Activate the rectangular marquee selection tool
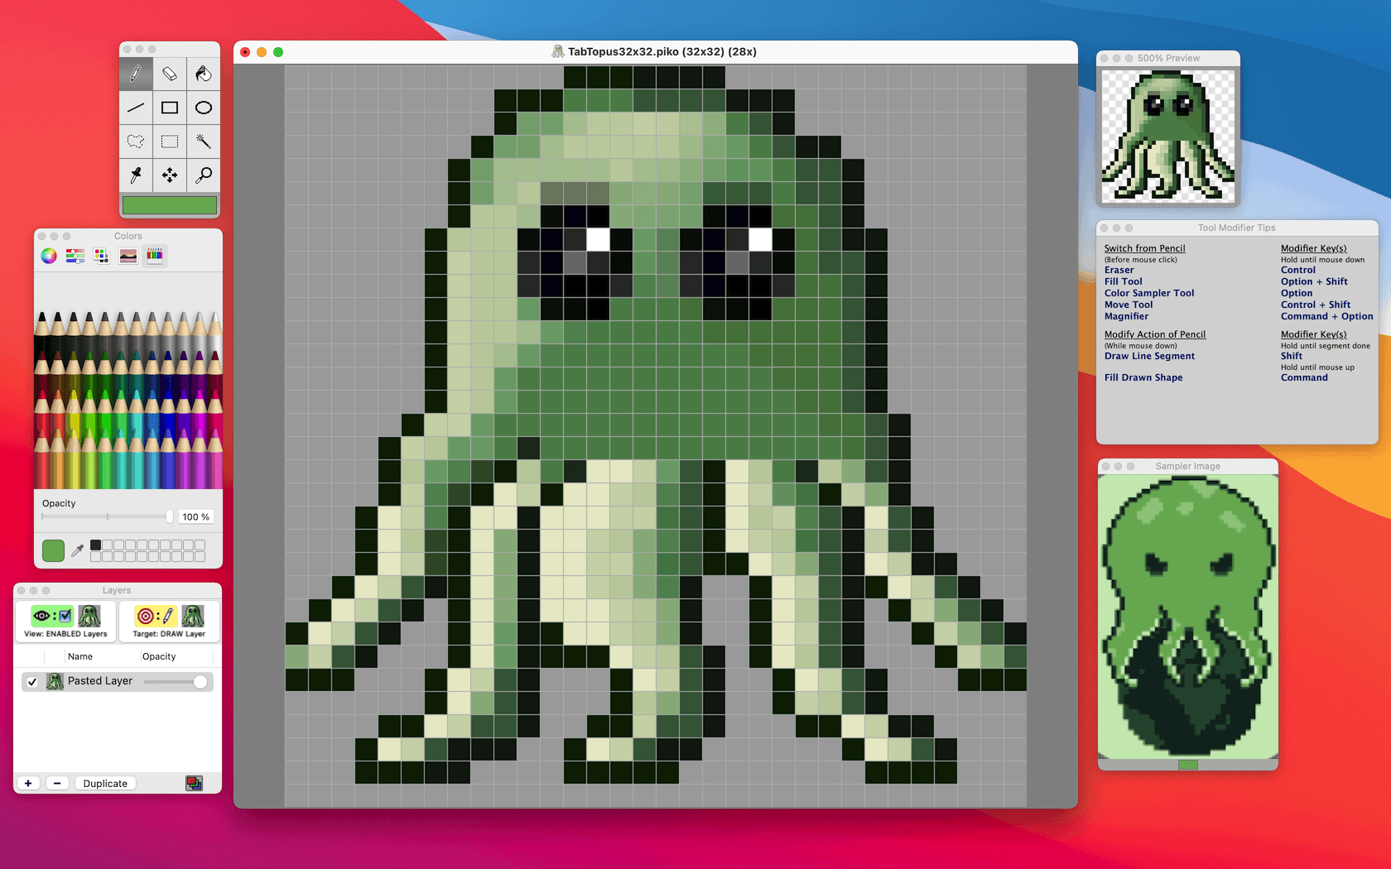The width and height of the screenshot is (1391, 869). [x=170, y=142]
